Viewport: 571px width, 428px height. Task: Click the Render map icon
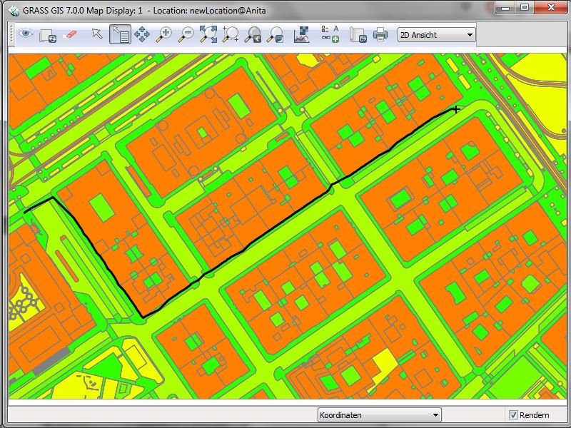click(48, 34)
